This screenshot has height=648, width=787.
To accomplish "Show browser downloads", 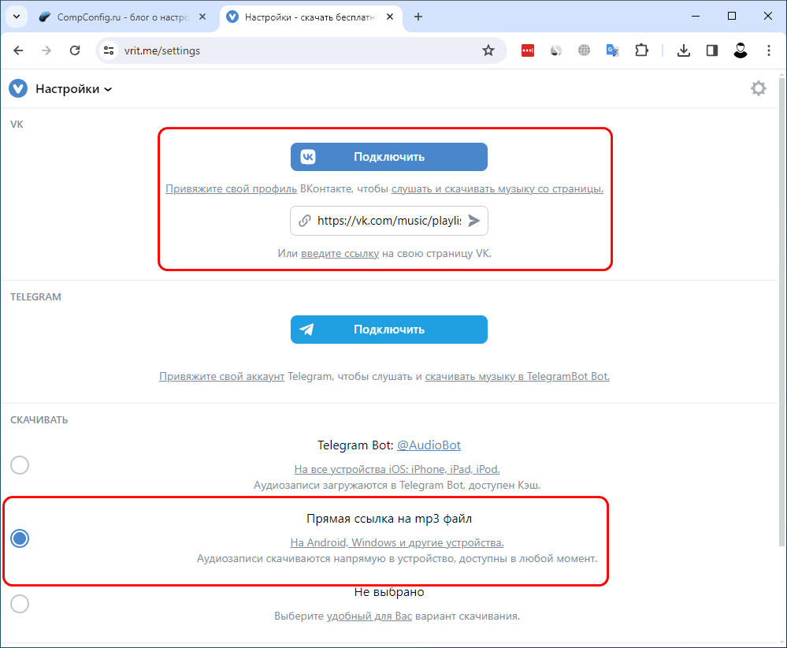I will [683, 50].
